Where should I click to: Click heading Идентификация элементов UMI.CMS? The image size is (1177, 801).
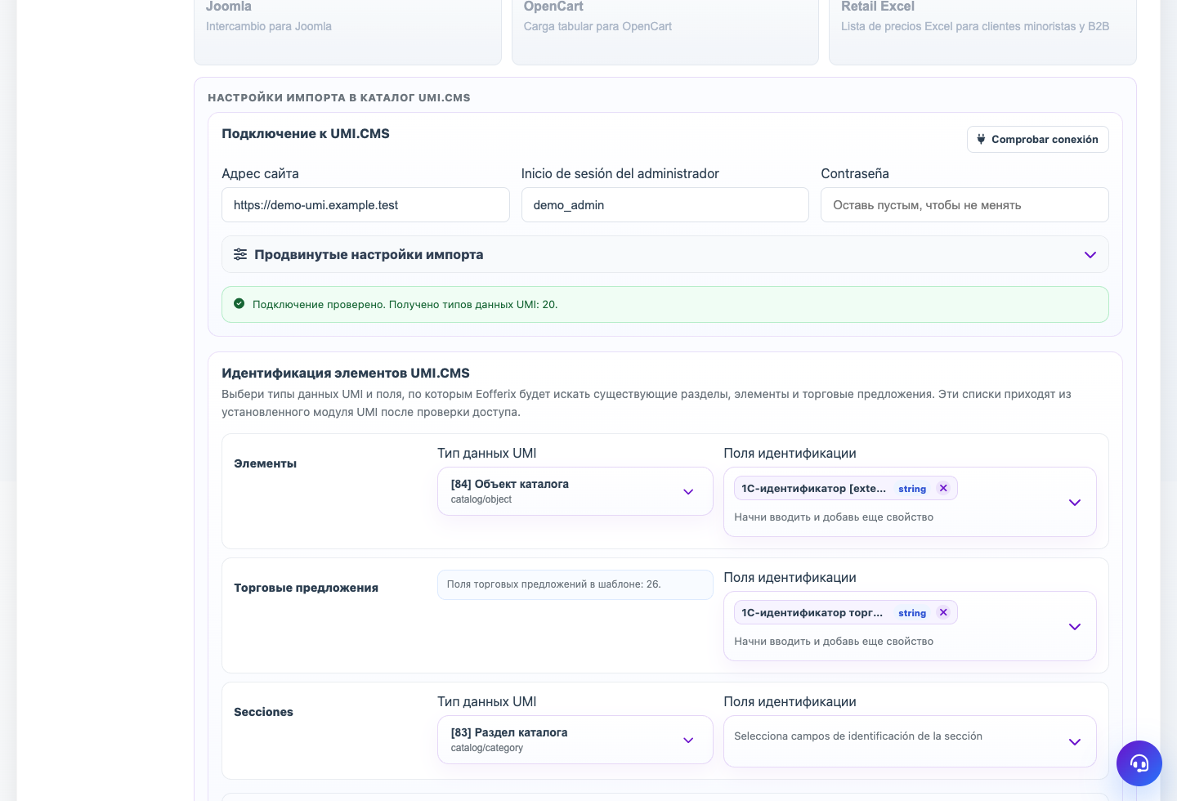[x=346, y=373]
